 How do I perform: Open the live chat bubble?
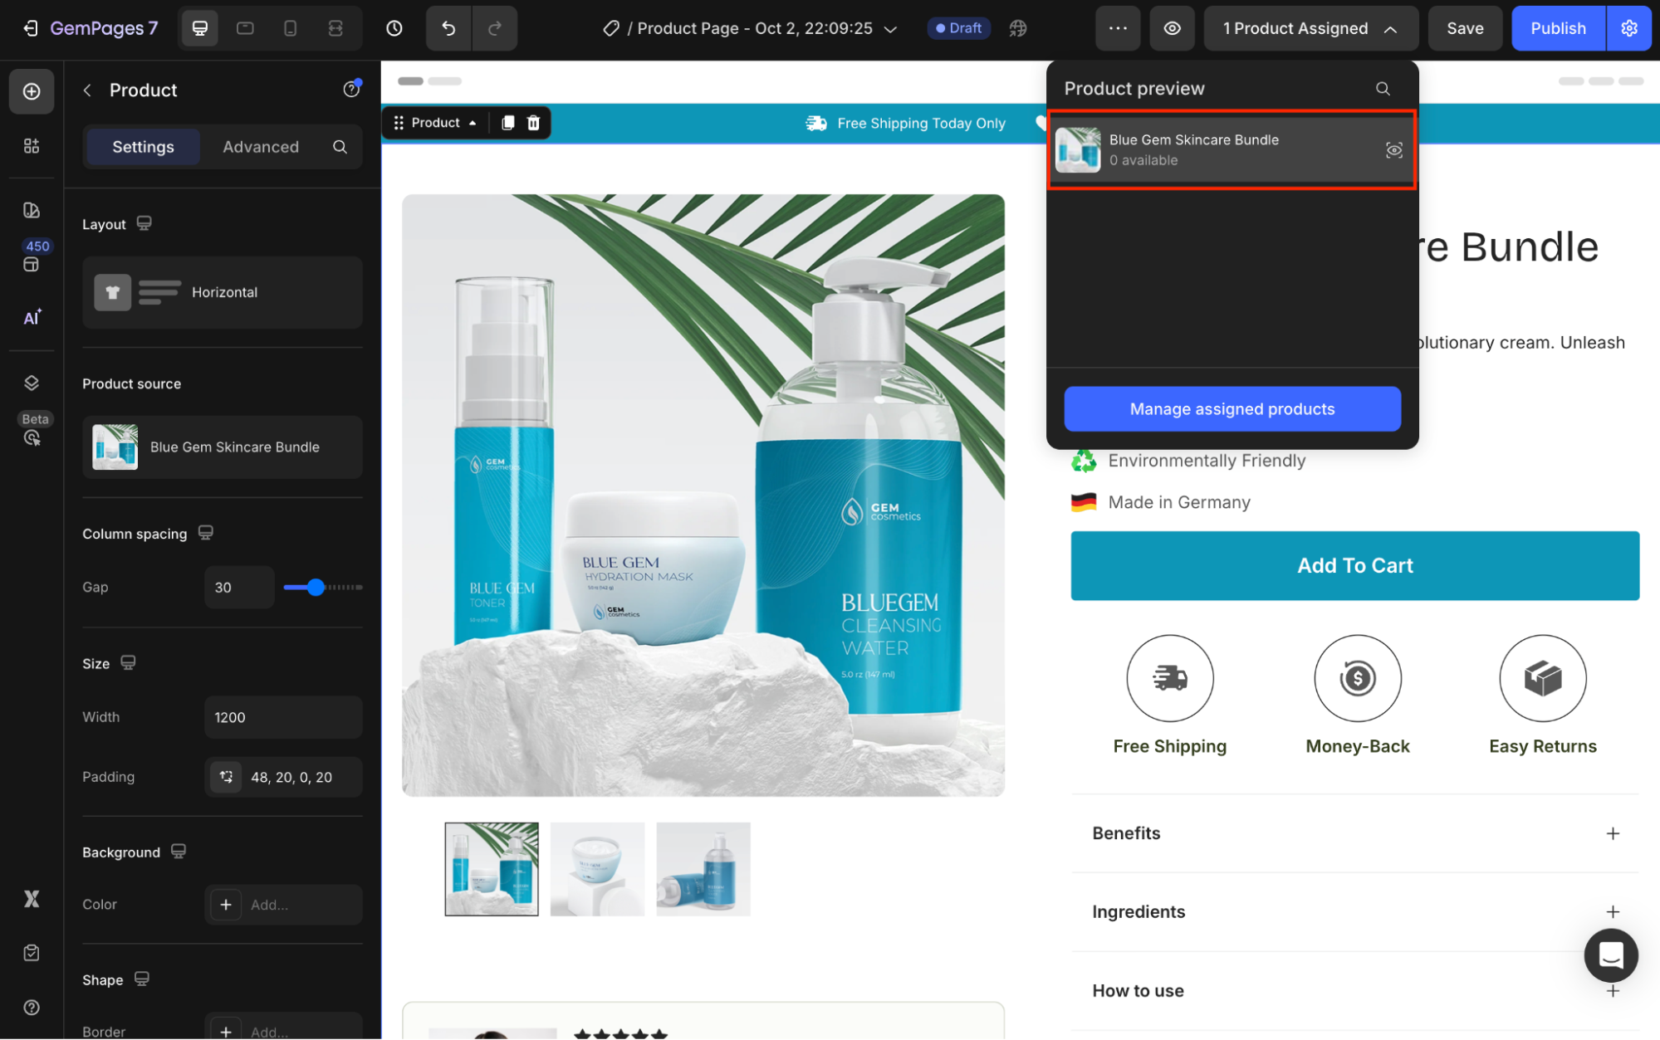[x=1610, y=955]
